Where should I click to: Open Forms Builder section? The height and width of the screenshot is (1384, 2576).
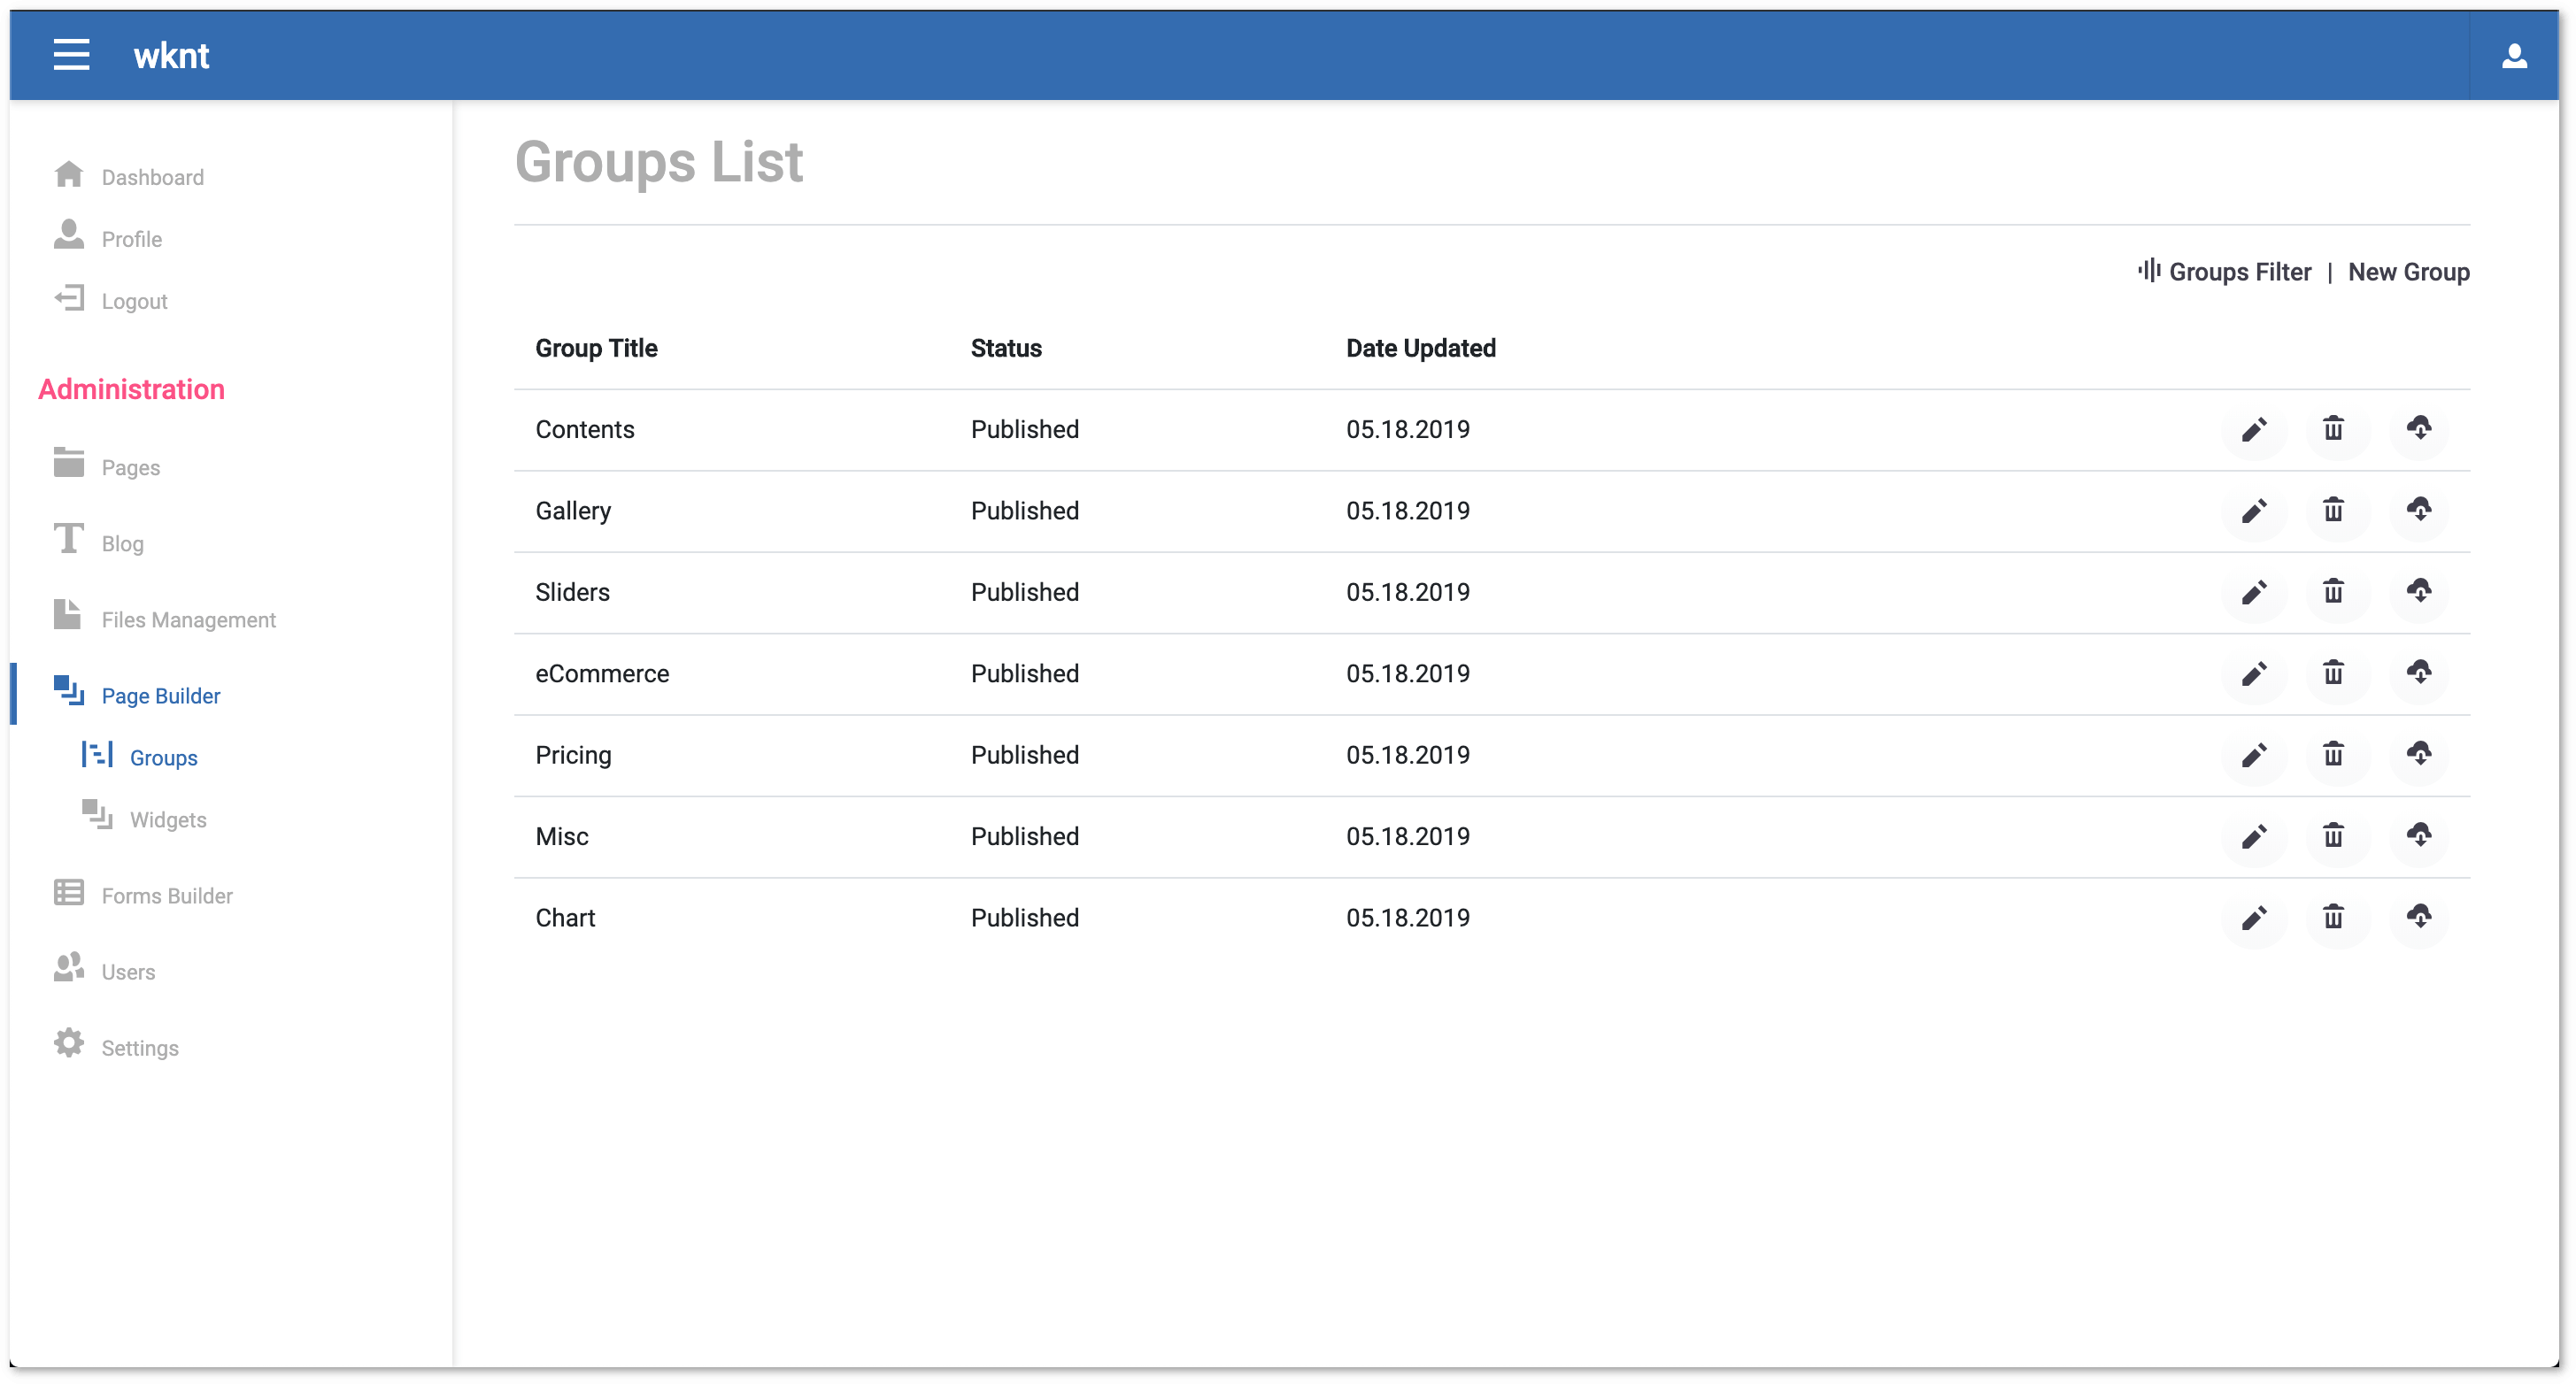click(x=143, y=895)
